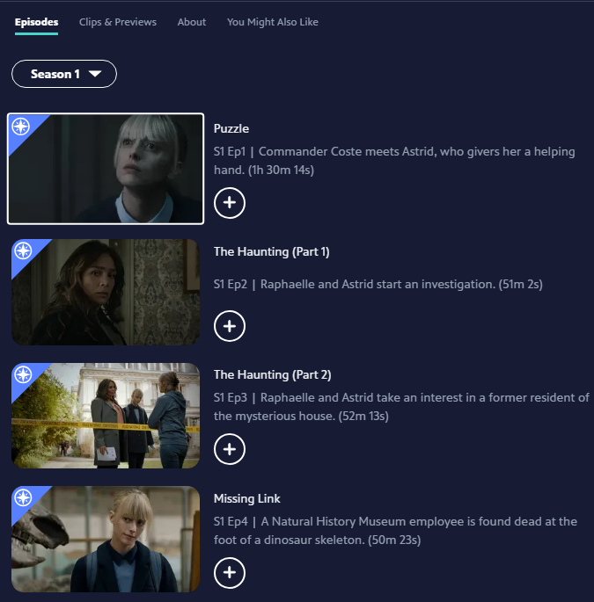Image resolution: width=594 pixels, height=602 pixels.
Task: Add The Haunting (Part 2) to list
Action: click(x=230, y=449)
